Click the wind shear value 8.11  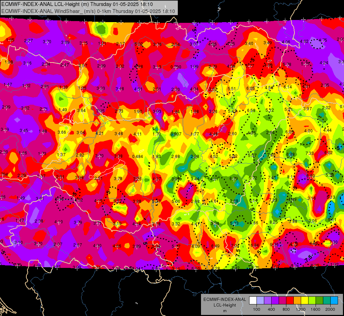[291, 177]
